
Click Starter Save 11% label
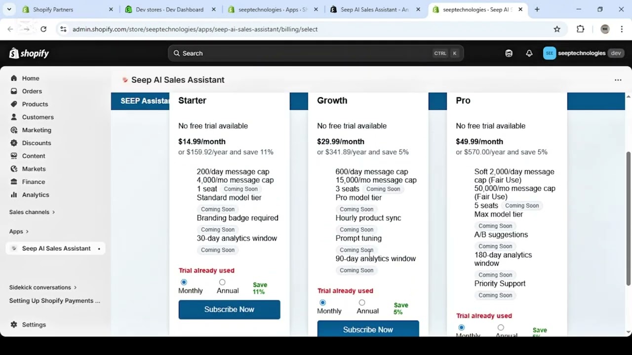point(260,288)
